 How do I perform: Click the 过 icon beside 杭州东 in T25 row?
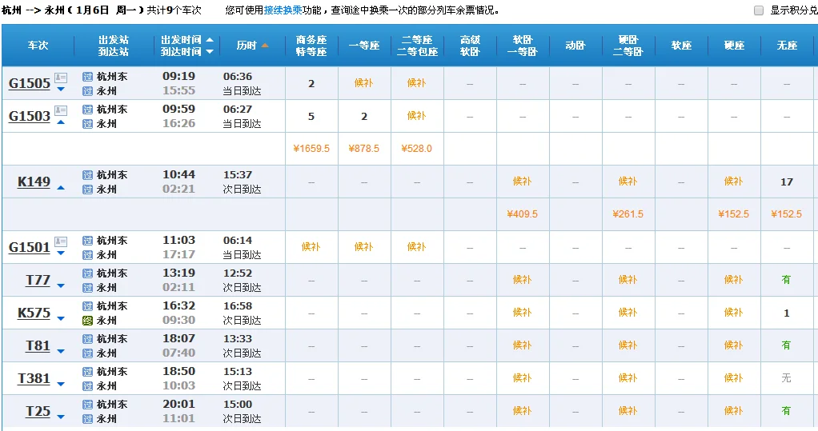[x=88, y=405]
